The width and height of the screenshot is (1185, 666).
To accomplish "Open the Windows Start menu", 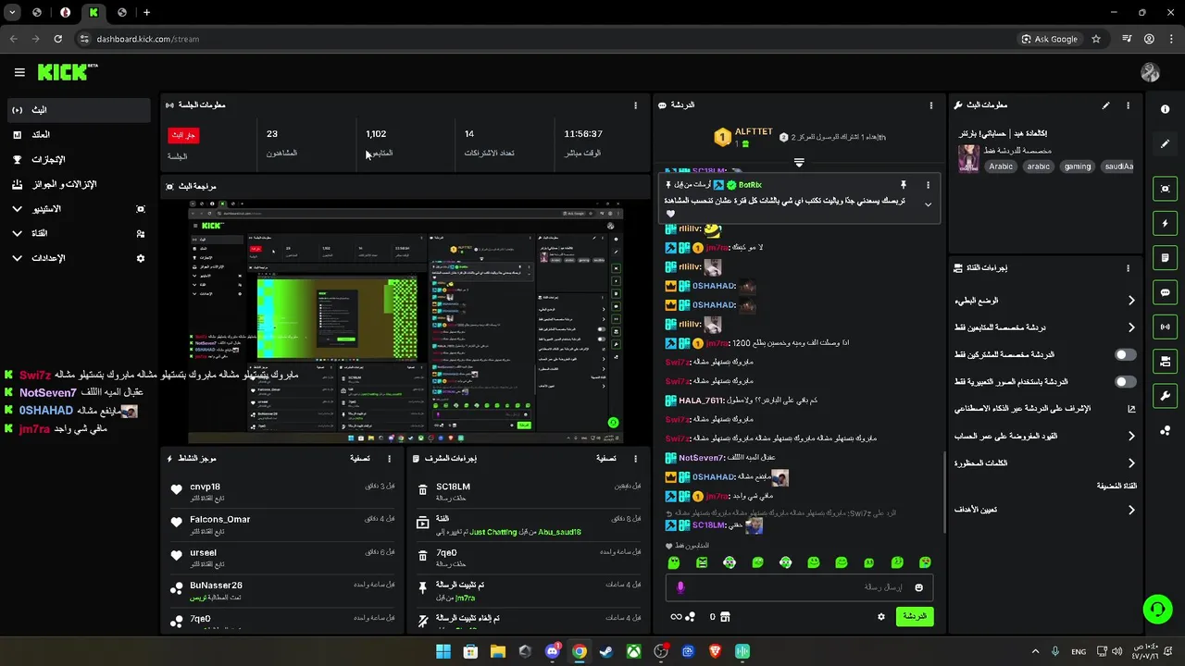I will point(443,651).
